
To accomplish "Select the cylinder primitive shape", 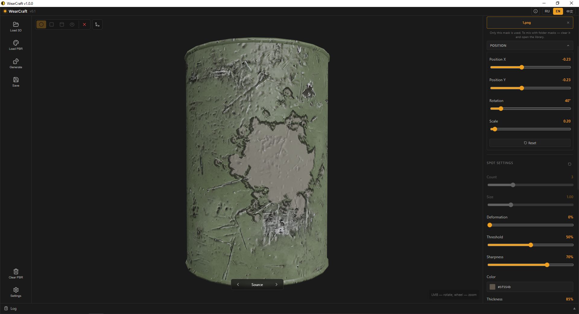I will [62, 24].
